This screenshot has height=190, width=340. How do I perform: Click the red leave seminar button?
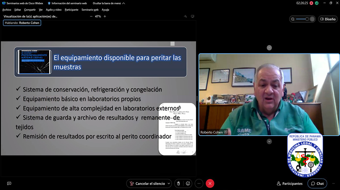210,184
